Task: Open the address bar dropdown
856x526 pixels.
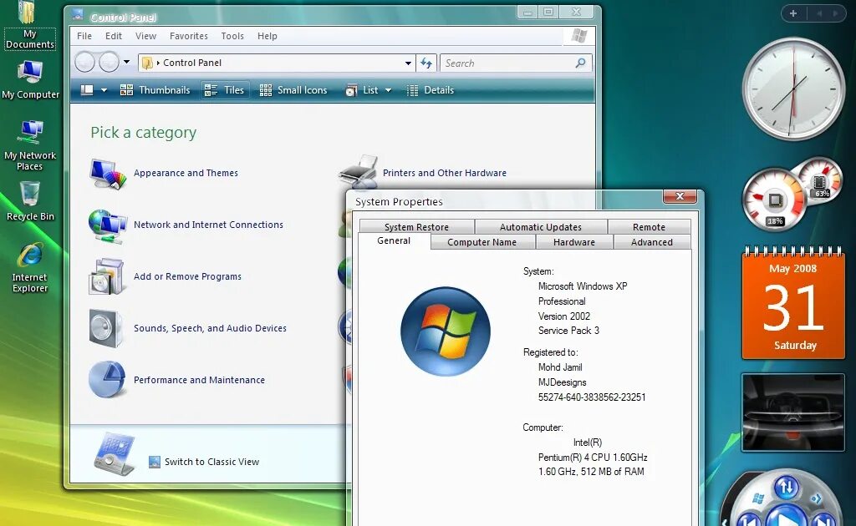Action: tap(406, 63)
